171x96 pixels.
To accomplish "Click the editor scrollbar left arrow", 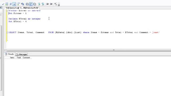I will [x=5, y=50].
